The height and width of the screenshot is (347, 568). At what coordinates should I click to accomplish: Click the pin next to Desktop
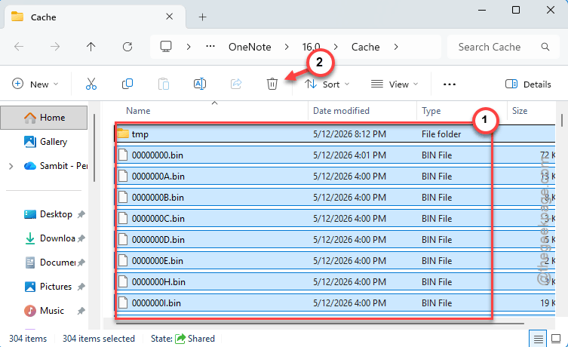[81, 214]
